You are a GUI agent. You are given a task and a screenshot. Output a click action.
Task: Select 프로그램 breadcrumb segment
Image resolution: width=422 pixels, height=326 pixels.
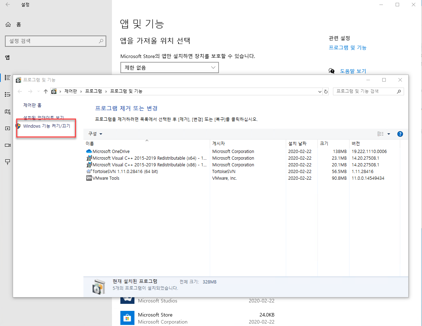point(93,91)
